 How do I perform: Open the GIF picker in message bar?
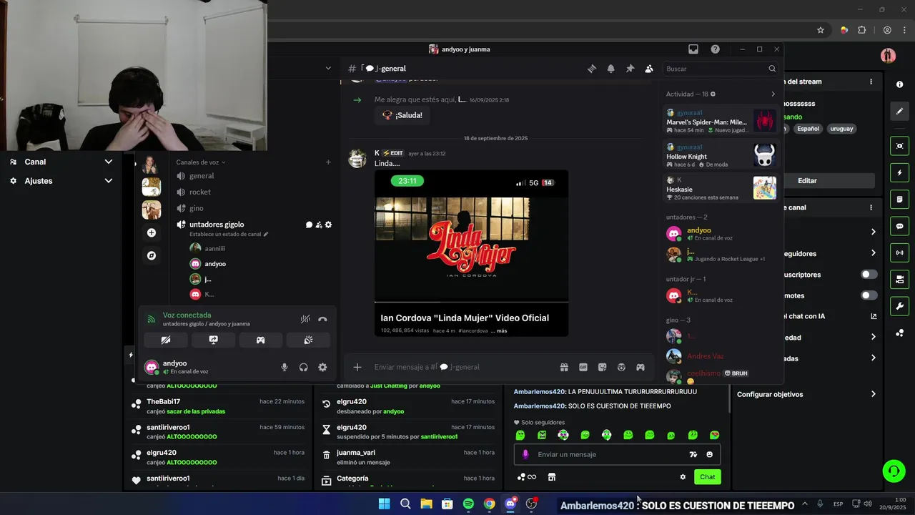tap(583, 367)
